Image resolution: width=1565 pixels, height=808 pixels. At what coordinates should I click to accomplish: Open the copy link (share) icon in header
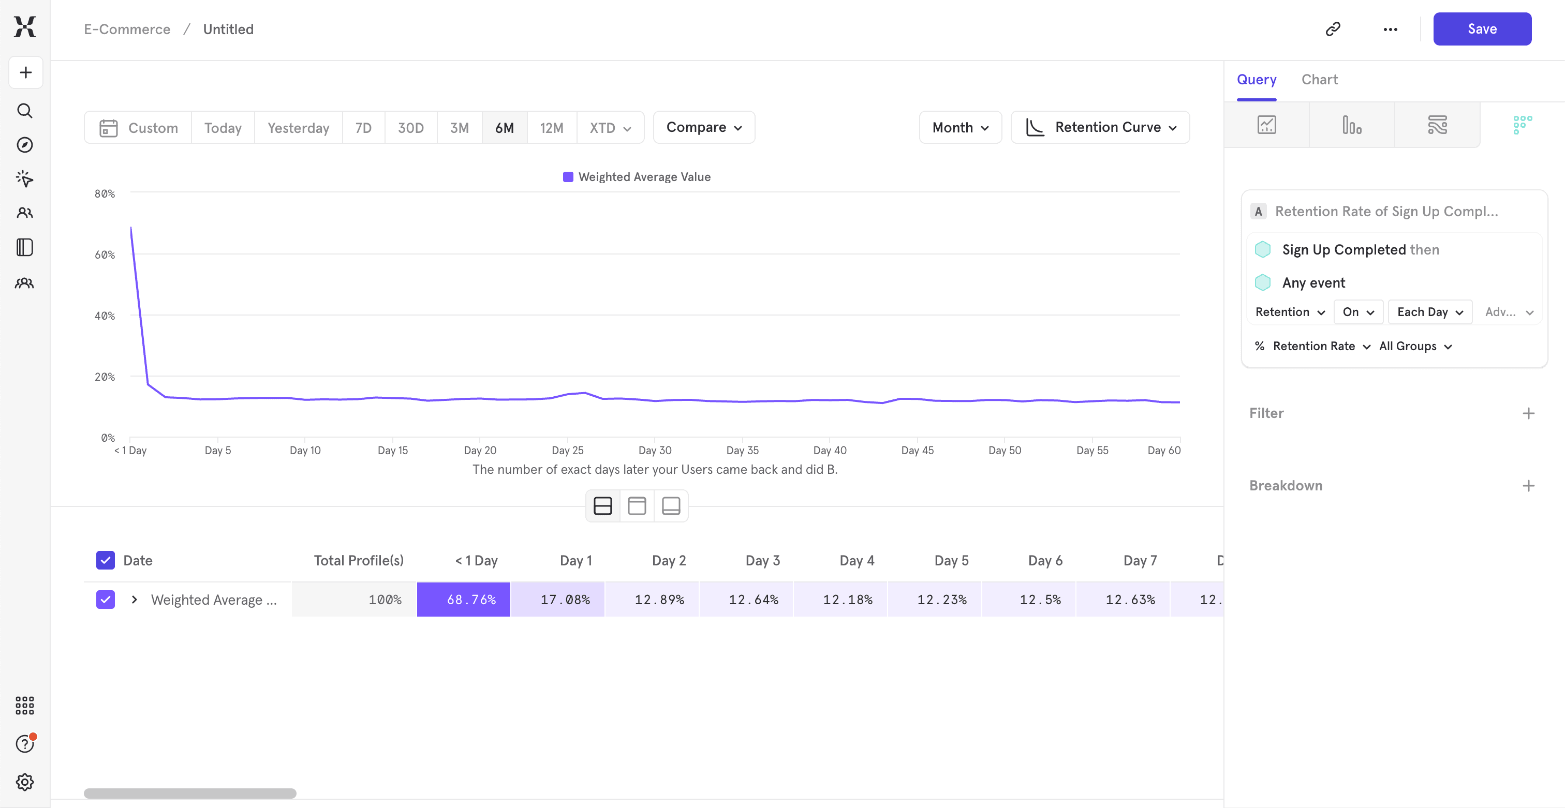[1333, 28]
